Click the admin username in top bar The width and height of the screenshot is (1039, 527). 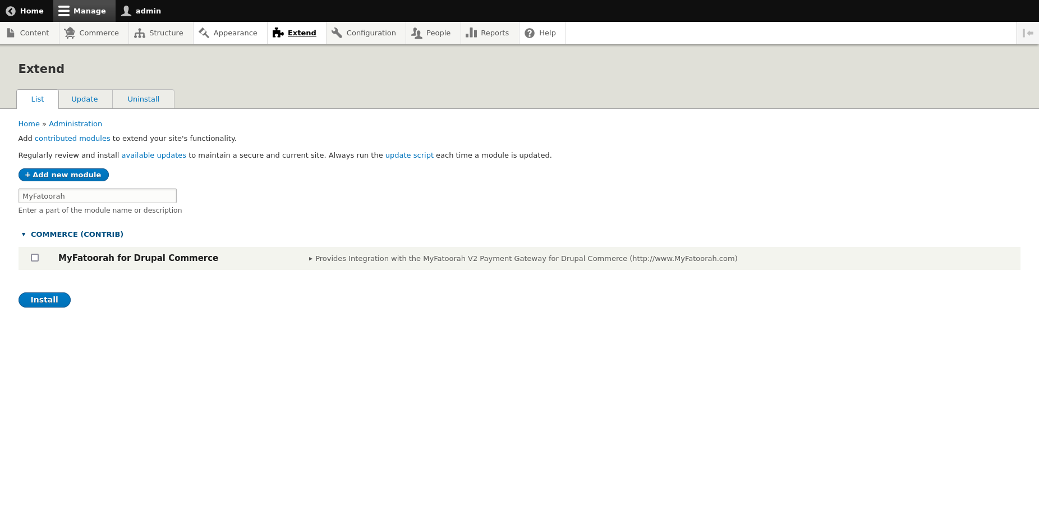(148, 11)
